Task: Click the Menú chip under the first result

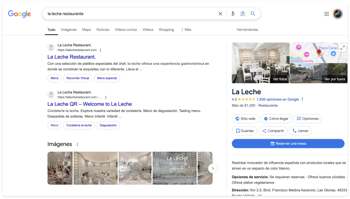Action: [54, 78]
